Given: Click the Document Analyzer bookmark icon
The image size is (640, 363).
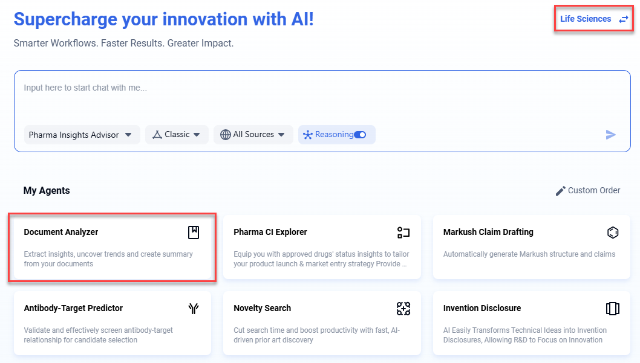Looking at the screenshot, I should coord(193,233).
